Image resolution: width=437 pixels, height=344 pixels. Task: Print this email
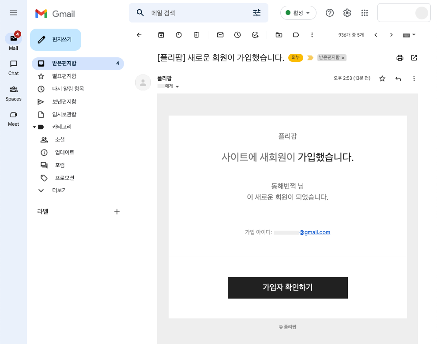pyautogui.click(x=399, y=58)
